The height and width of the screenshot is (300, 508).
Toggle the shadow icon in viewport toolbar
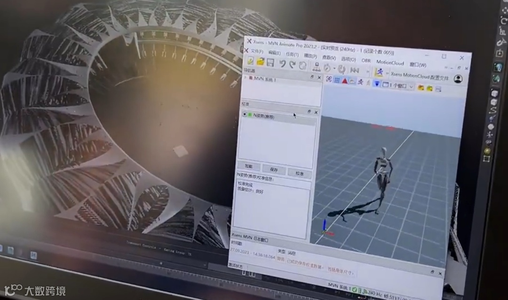(x=352, y=82)
